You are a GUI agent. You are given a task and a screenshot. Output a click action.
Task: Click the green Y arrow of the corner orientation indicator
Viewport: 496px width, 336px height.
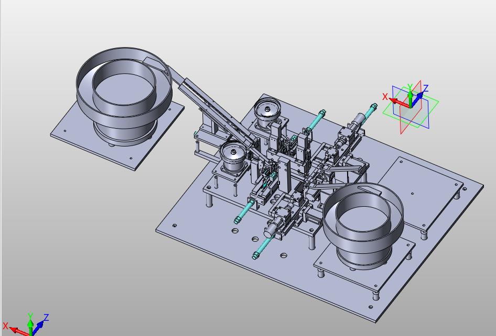tap(30, 327)
